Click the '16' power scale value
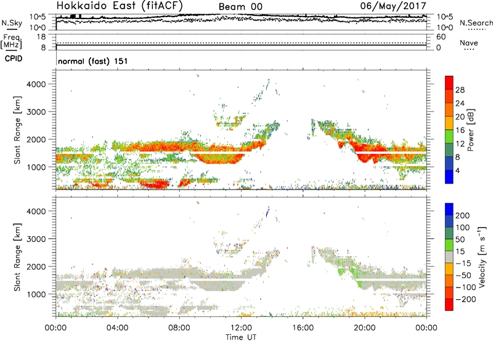 (x=460, y=130)
